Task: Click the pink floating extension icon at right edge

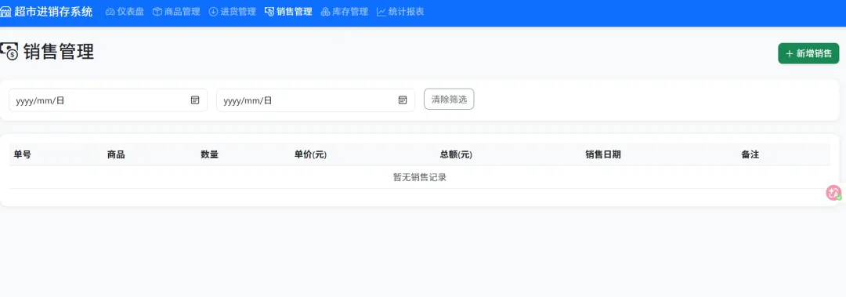Action: (834, 193)
